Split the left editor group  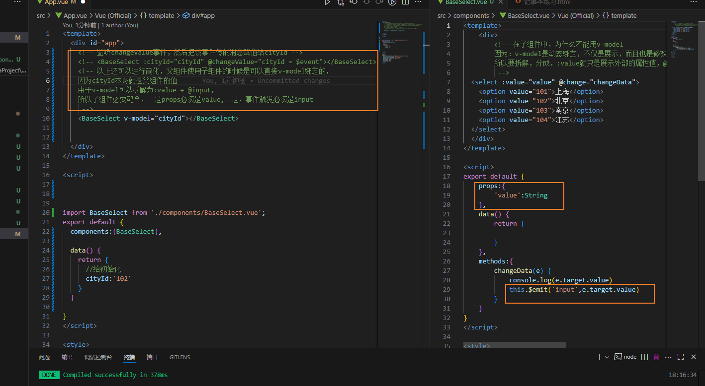point(405,2)
